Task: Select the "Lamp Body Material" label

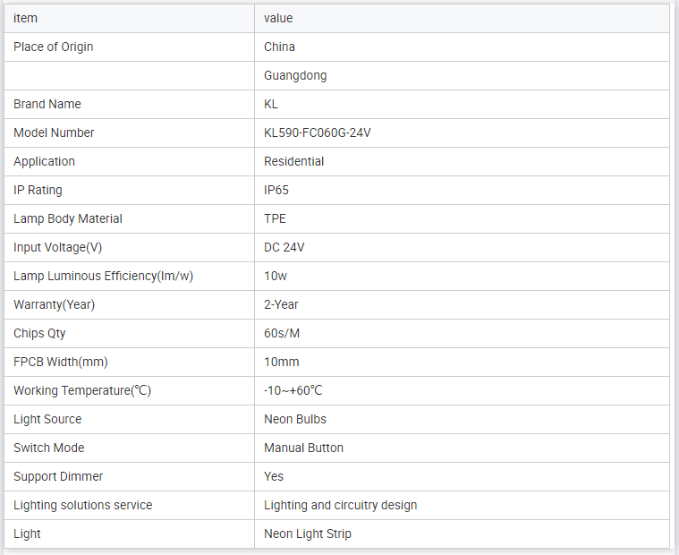Action: tap(68, 218)
